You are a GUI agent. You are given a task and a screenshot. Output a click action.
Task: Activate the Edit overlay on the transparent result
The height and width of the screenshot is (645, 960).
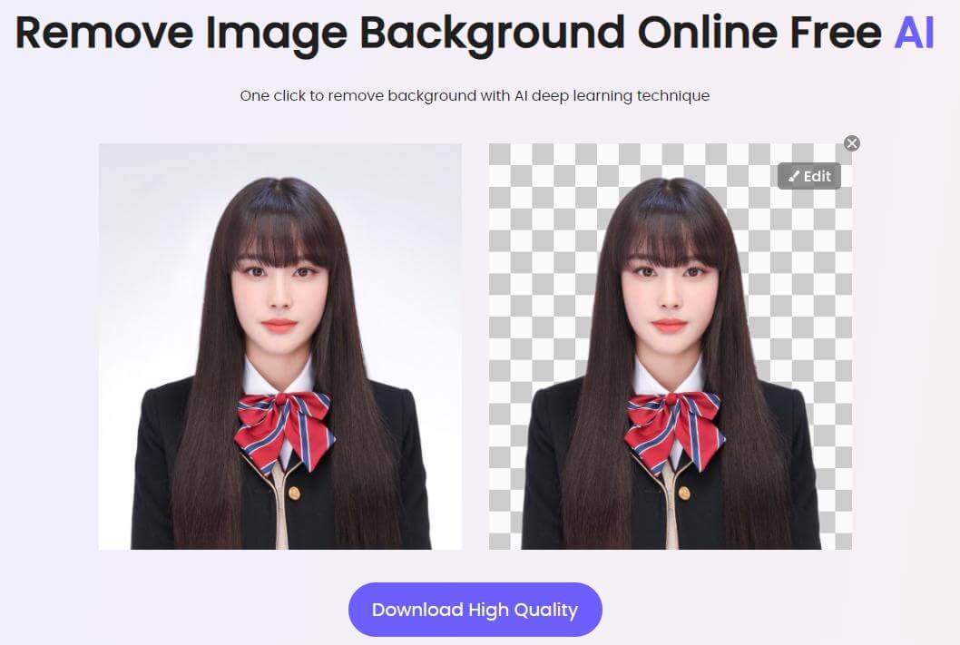tap(808, 176)
